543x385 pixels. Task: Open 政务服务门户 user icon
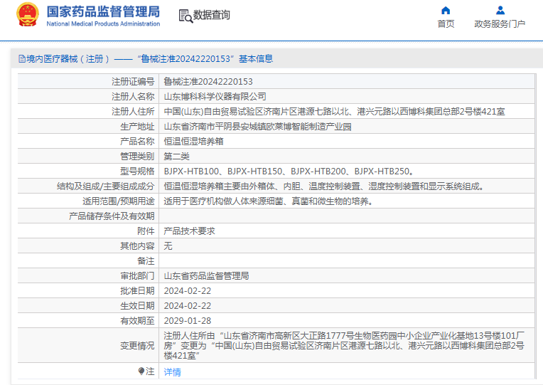coord(500,11)
